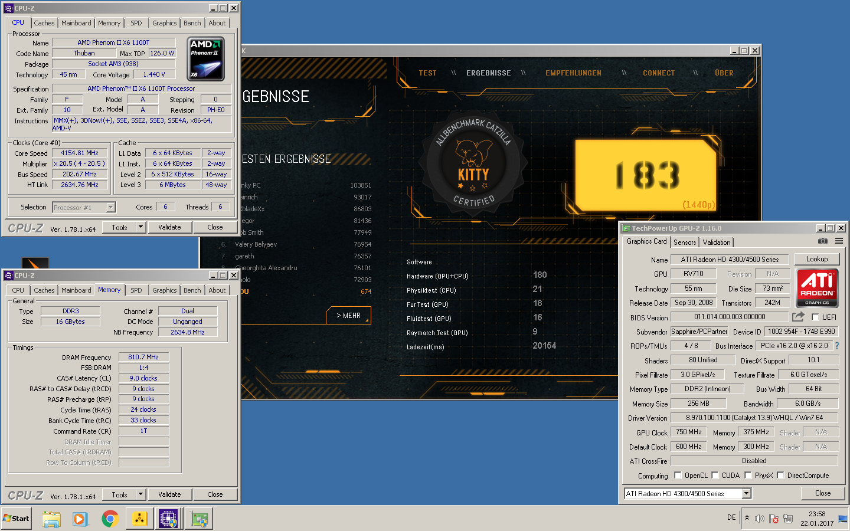Click the About tab in bottom CPU-Z
The width and height of the screenshot is (850, 531).
(217, 290)
